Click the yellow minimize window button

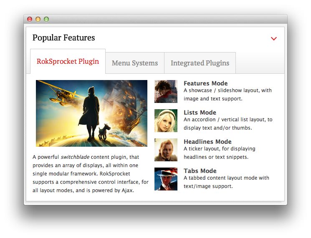click(38, 19)
